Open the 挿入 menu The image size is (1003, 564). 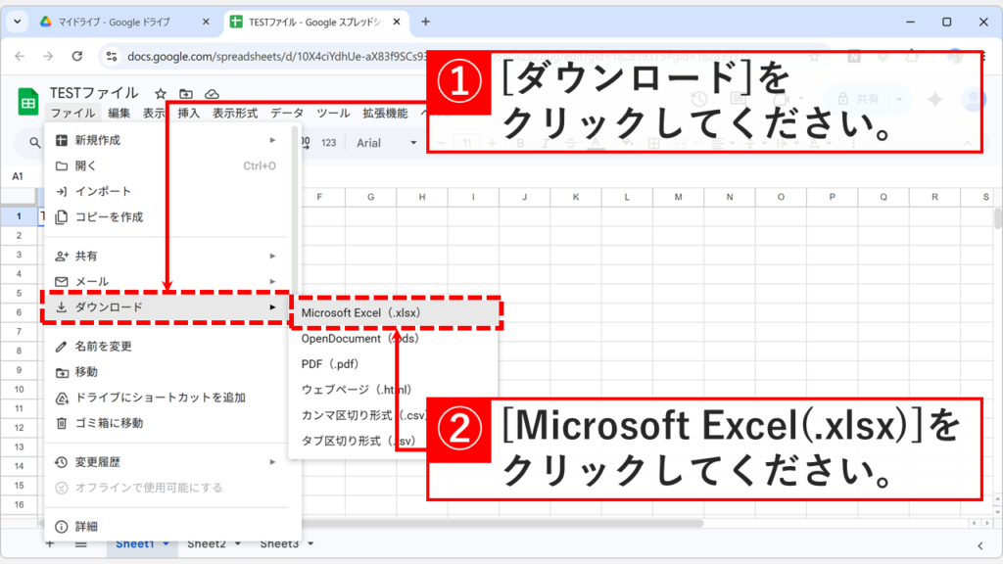pyautogui.click(x=189, y=114)
